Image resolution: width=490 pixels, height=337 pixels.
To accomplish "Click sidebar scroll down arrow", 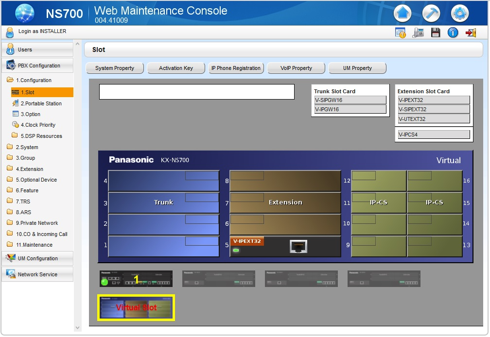I will [77, 328].
